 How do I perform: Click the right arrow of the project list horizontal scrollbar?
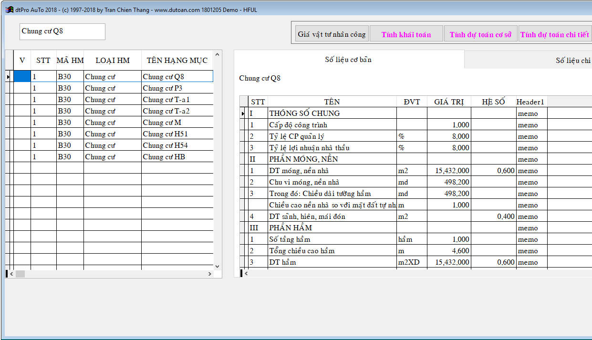209,274
